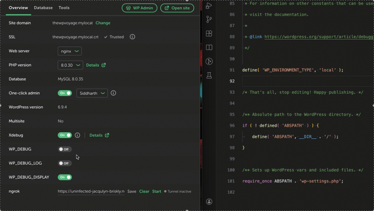Click the info icon beside One-click admin
The height and width of the screenshot is (211, 374).
pos(113,93)
